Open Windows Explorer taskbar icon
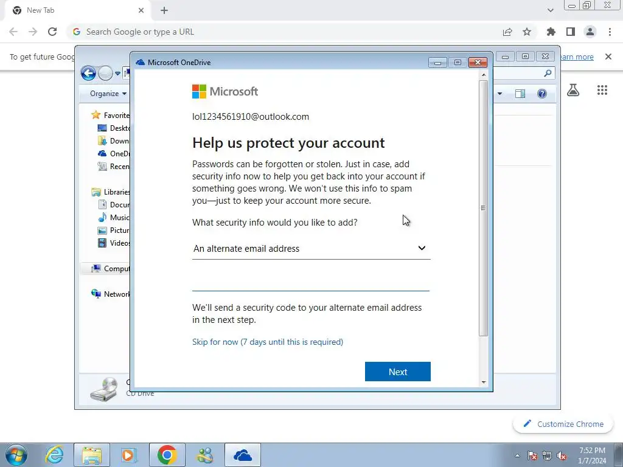The width and height of the screenshot is (623, 467). (x=92, y=455)
